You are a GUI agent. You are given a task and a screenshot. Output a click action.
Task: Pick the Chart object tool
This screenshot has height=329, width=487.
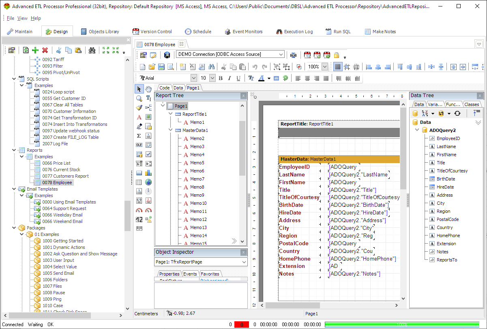[148, 173]
